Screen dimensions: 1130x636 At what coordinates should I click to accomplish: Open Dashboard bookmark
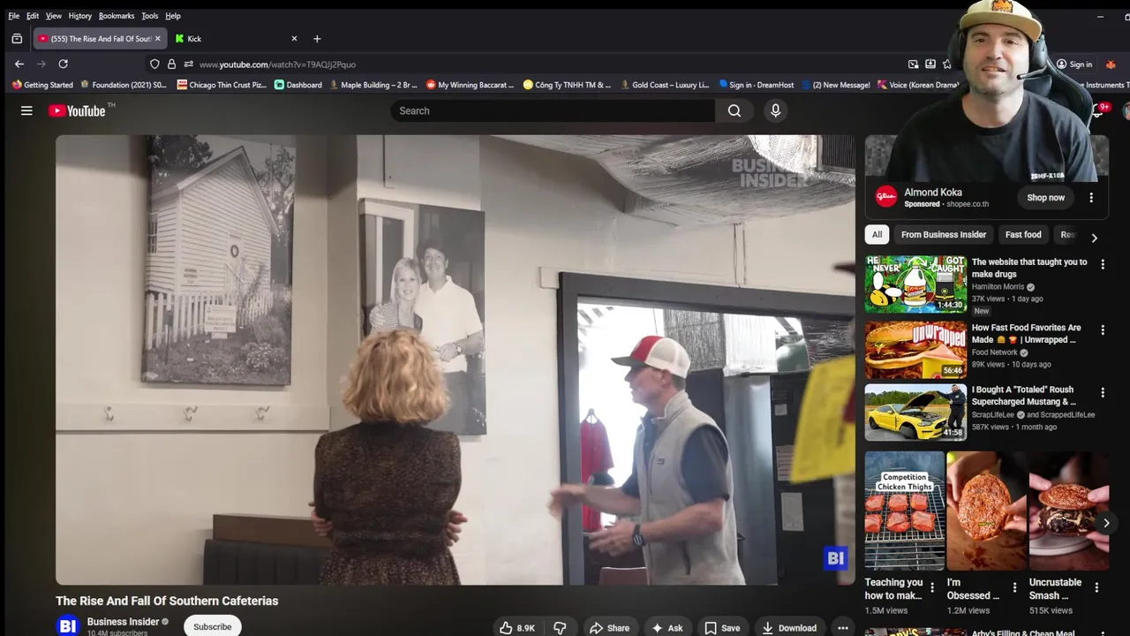tap(298, 85)
